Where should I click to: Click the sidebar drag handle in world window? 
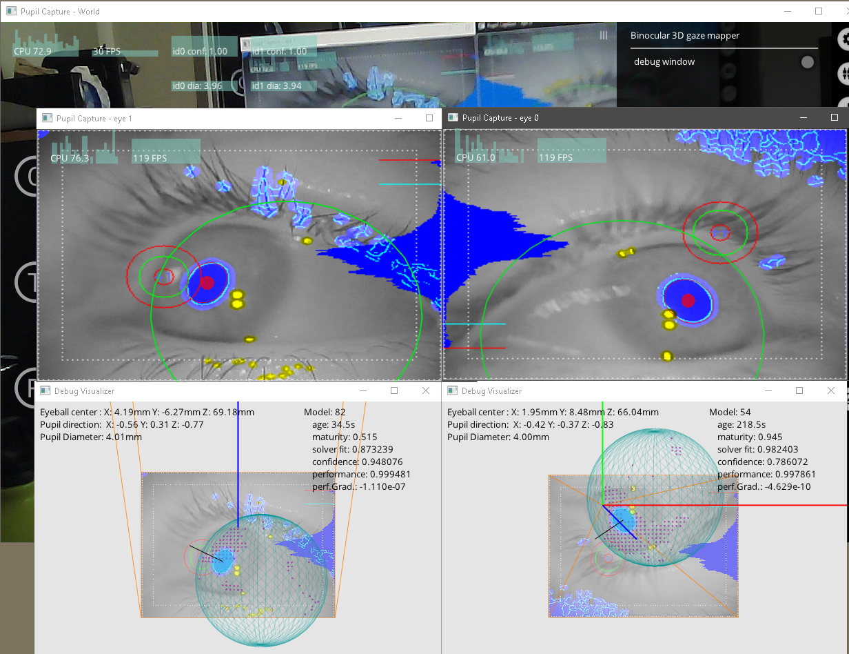(604, 35)
